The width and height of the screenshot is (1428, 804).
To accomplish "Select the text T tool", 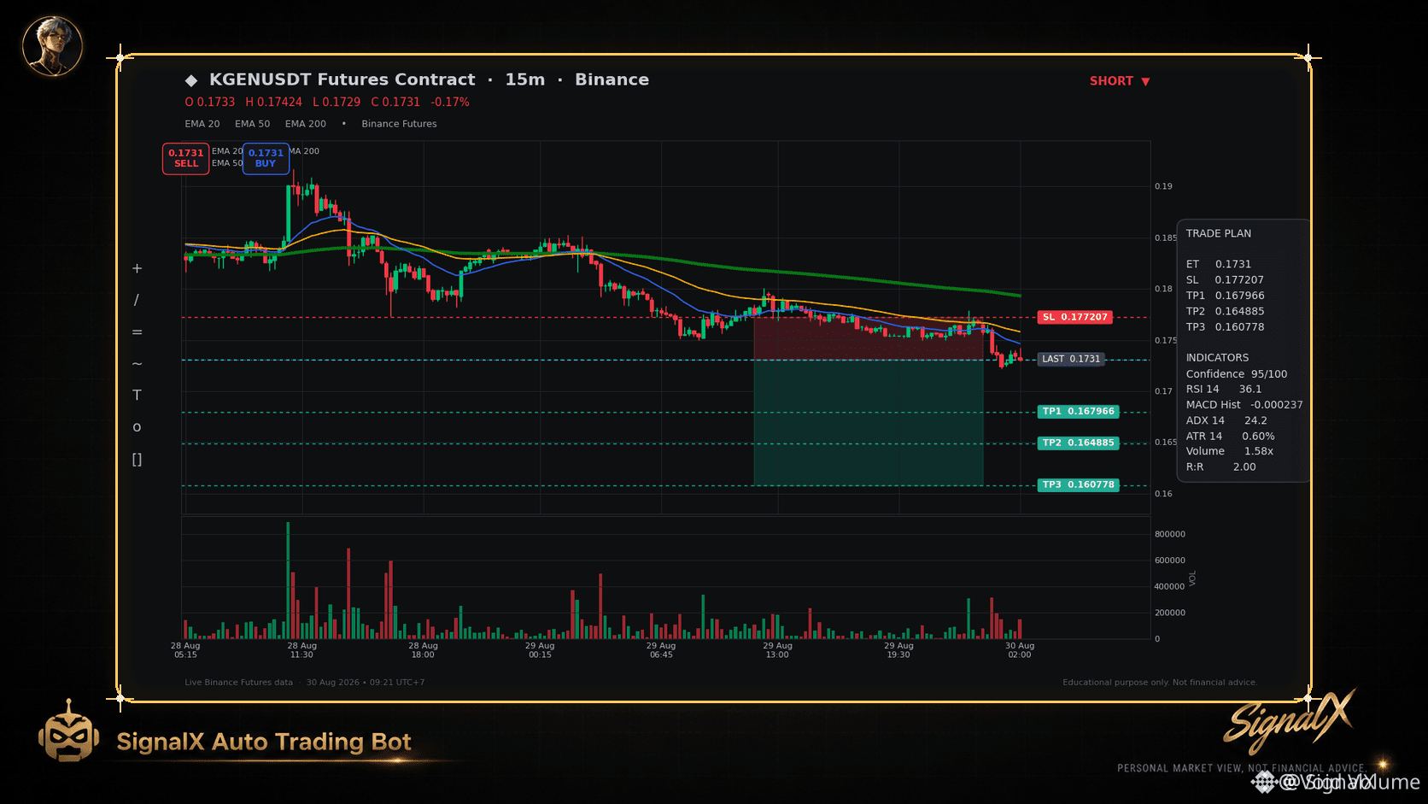I will pos(137,395).
